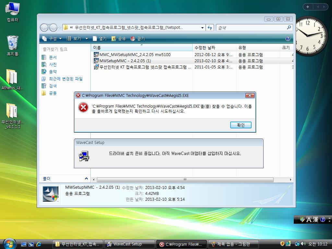The width and height of the screenshot is (332, 249).
Task: Open the 음악 favorite link
Action: pyautogui.click(x=49, y=72)
